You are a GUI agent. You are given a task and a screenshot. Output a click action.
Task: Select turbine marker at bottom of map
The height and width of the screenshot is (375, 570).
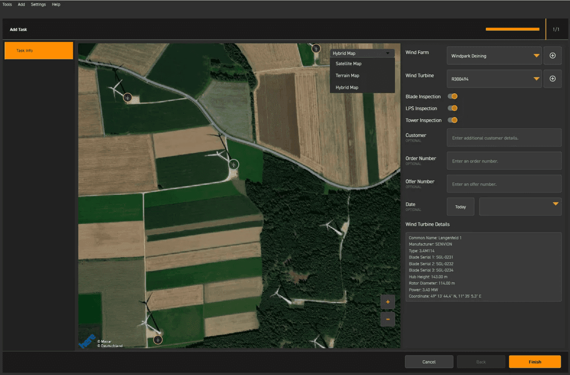(x=158, y=339)
